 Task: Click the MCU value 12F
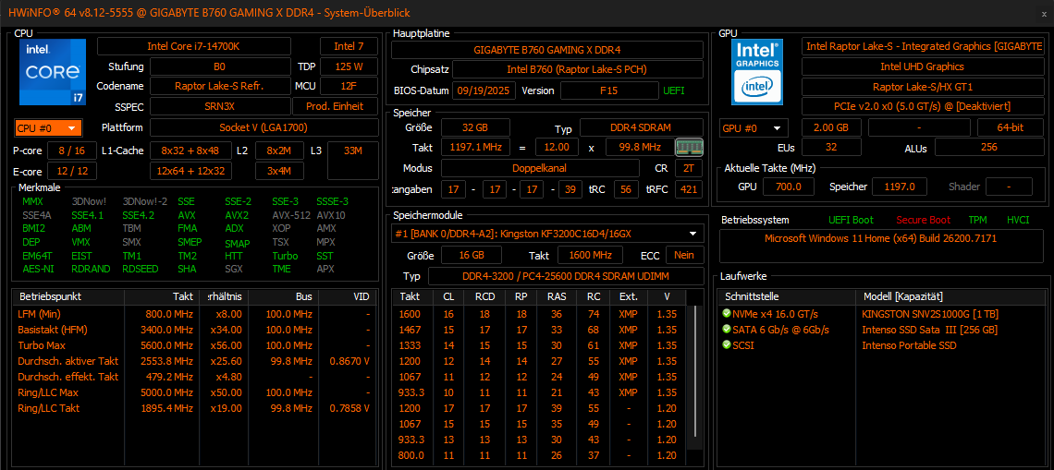pyautogui.click(x=349, y=86)
